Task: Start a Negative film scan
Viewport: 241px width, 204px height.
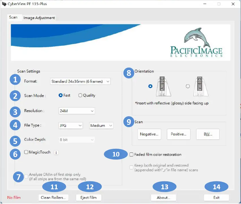Action: click(149, 134)
